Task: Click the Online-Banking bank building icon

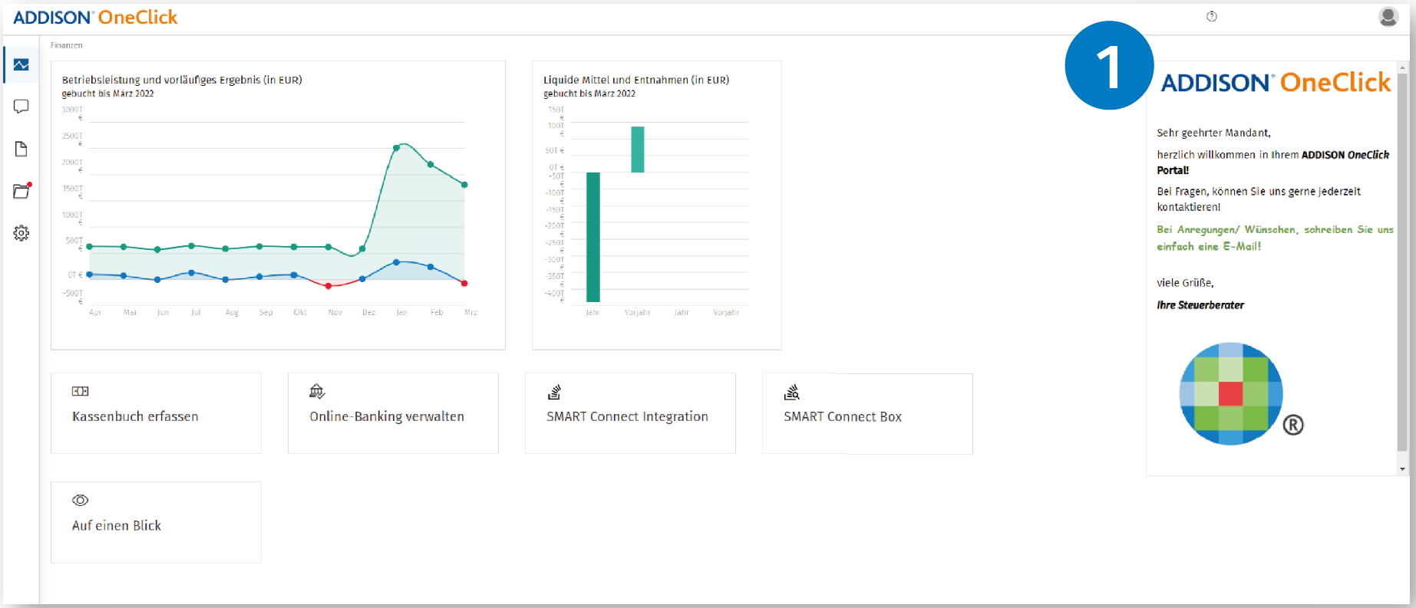Action: point(317,392)
